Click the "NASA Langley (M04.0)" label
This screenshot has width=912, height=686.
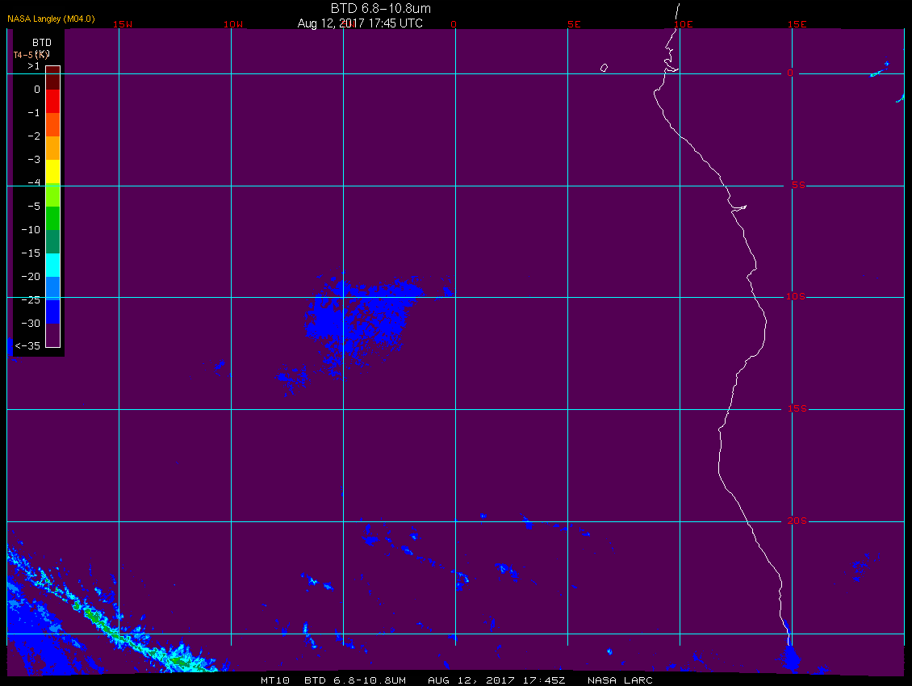click(51, 19)
